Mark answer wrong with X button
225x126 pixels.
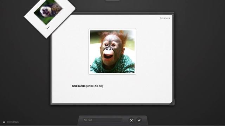(131, 120)
